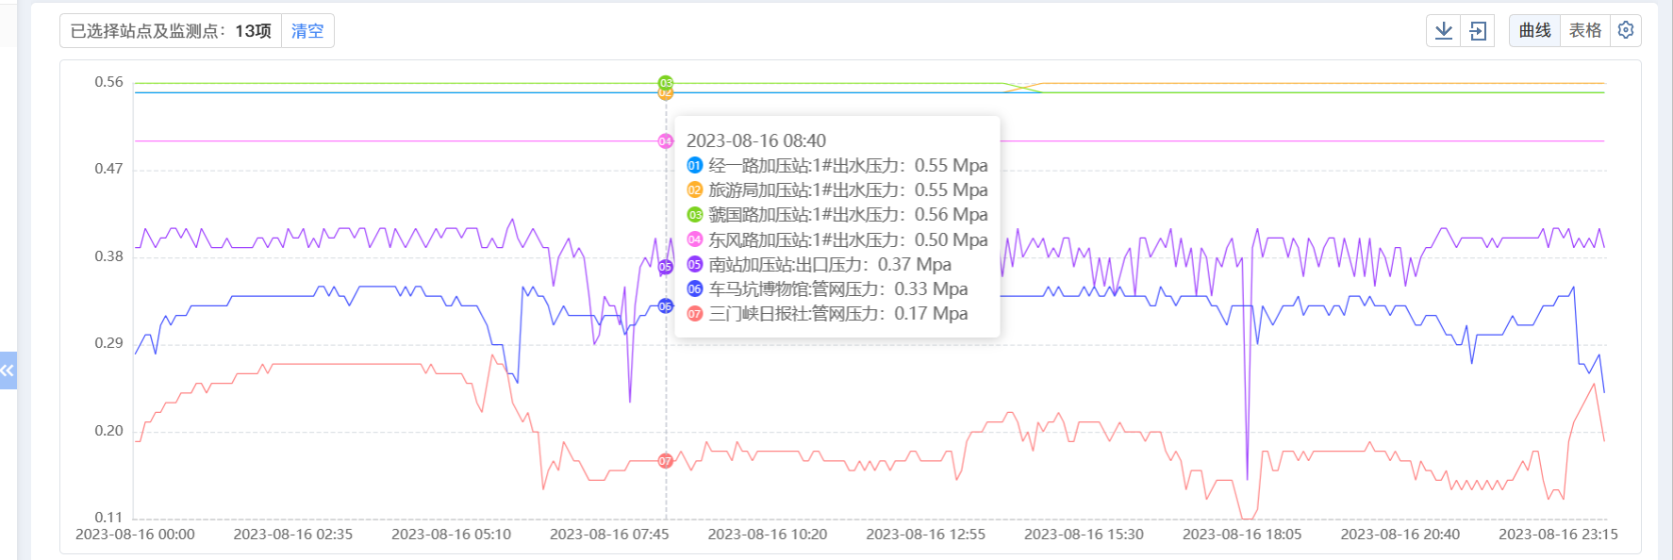This screenshot has width=1673, height=560.
Task: Open chart settings via gear icon
Action: coord(1626,30)
